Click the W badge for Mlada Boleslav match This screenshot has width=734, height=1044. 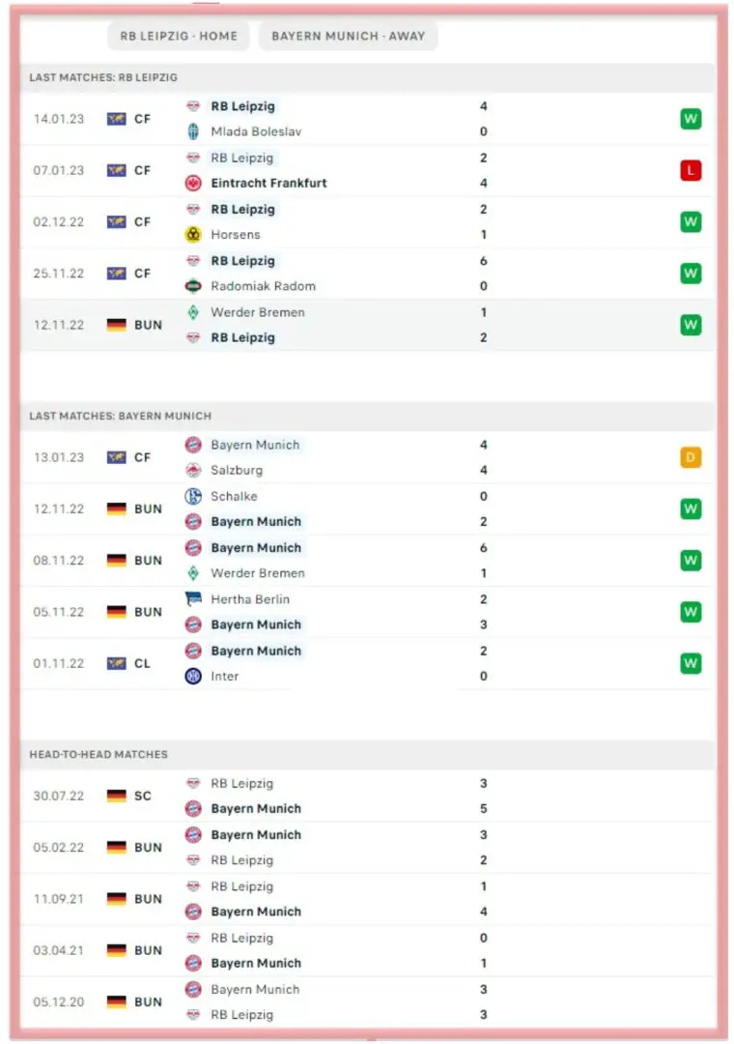[x=690, y=119]
